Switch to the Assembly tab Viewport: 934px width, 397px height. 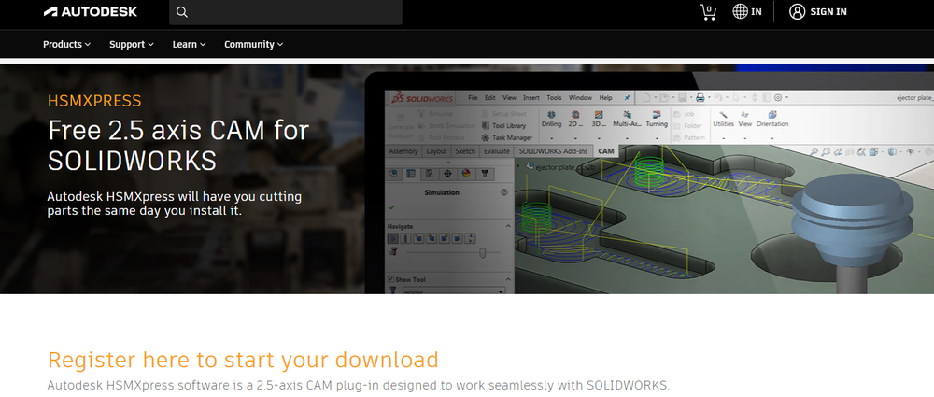click(403, 151)
